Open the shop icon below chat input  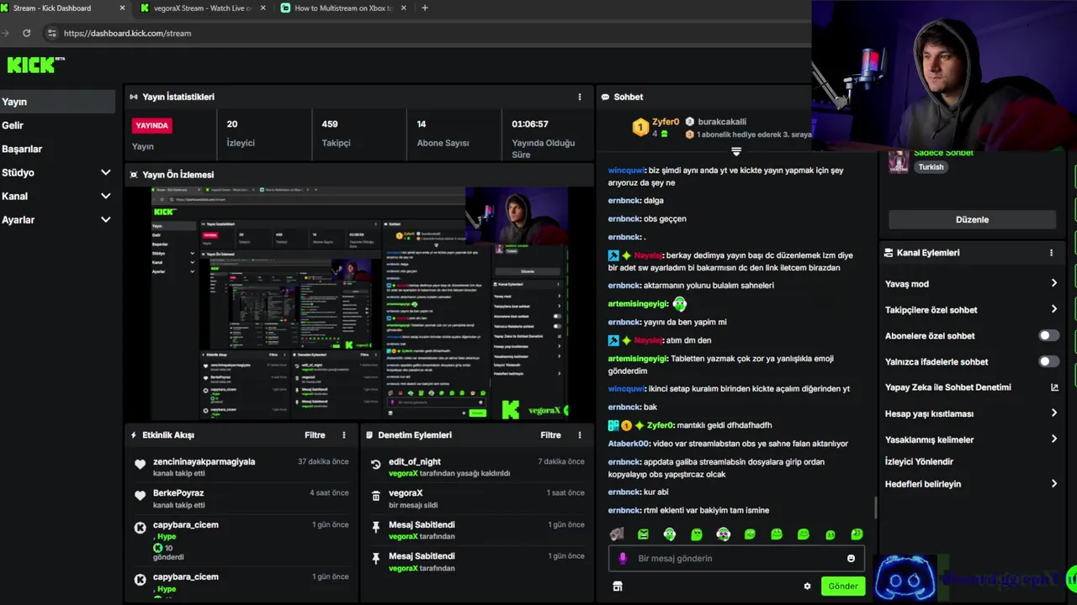tap(617, 587)
